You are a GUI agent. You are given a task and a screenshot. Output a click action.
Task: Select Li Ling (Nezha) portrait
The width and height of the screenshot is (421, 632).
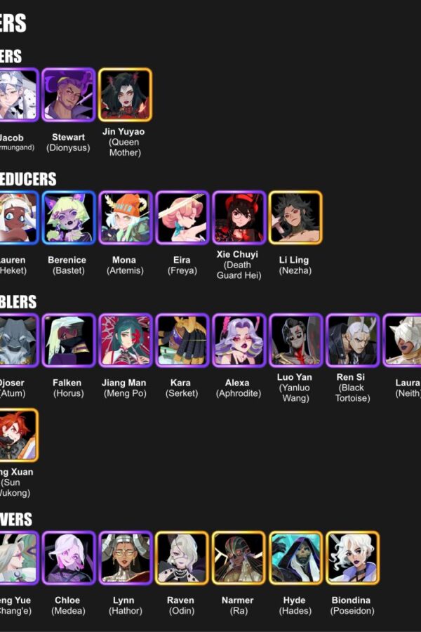295,218
